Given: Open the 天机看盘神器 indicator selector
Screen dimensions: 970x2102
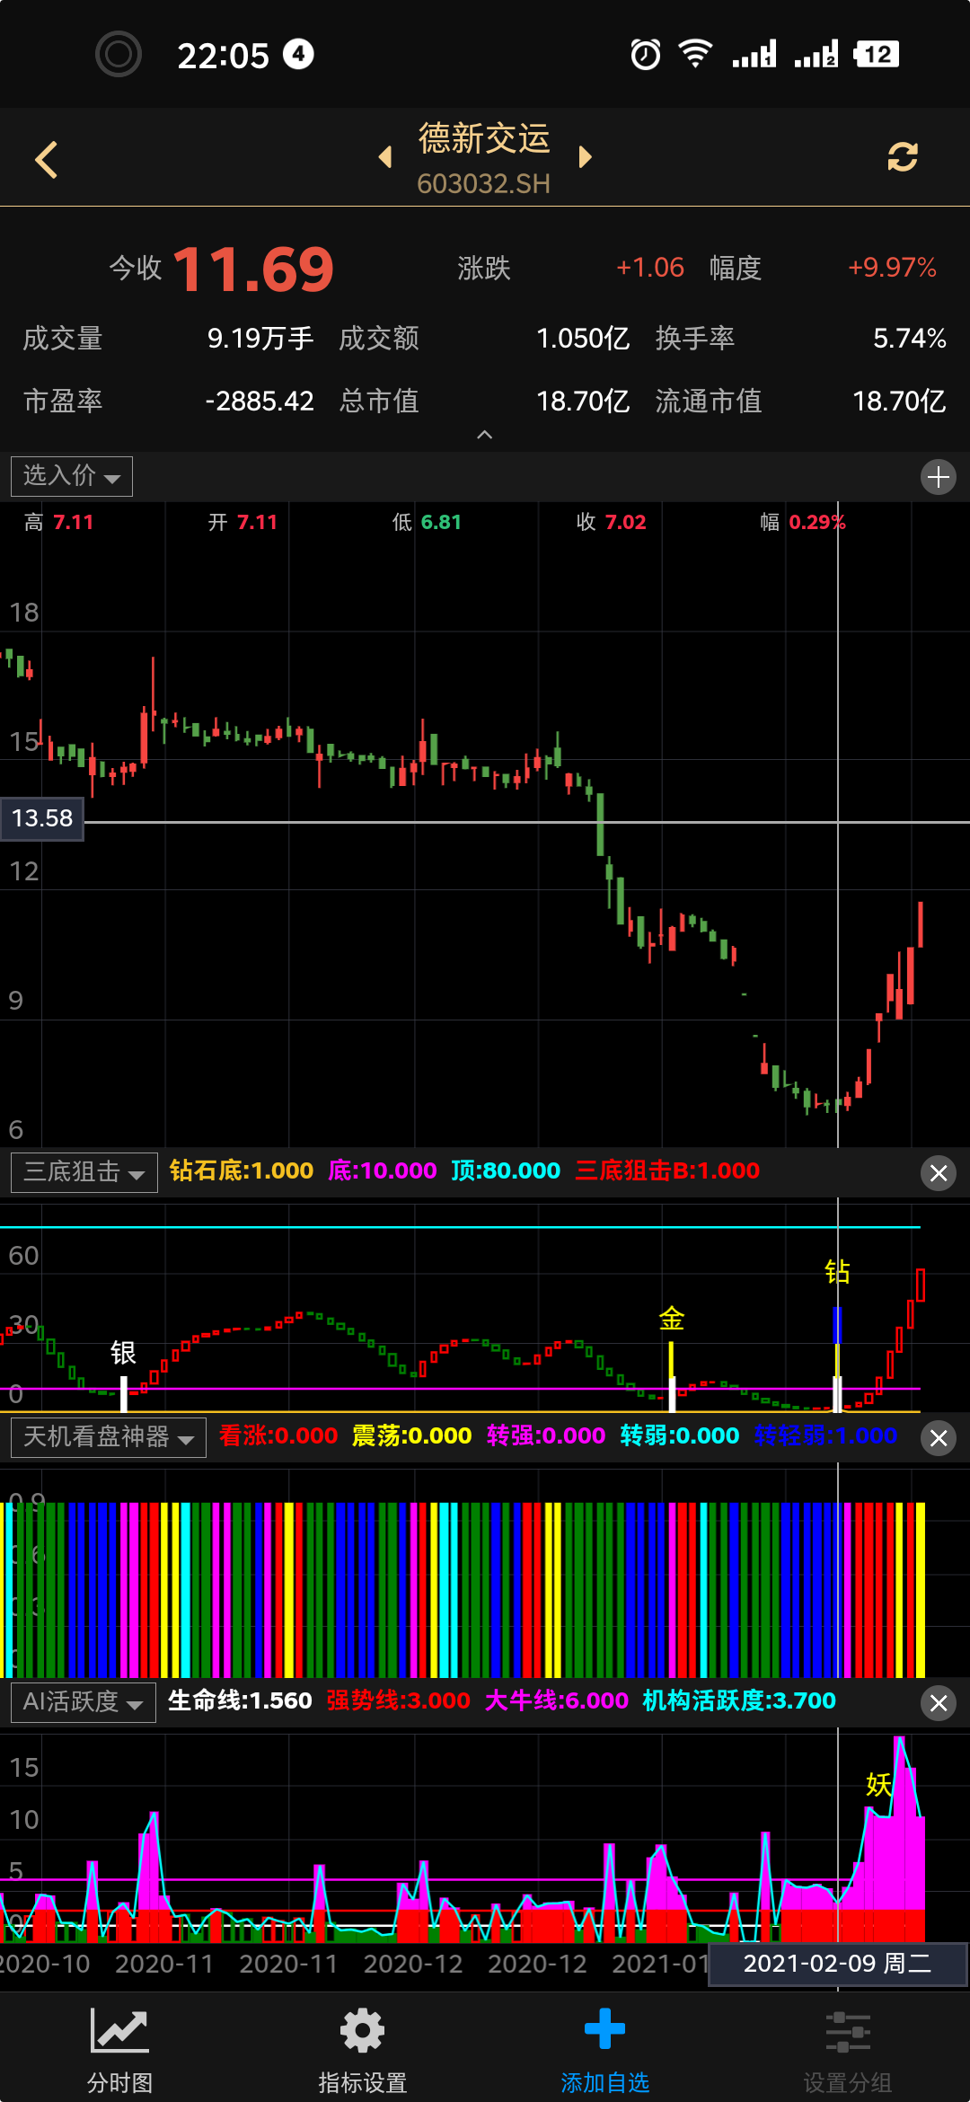Looking at the screenshot, I should tap(109, 1437).
